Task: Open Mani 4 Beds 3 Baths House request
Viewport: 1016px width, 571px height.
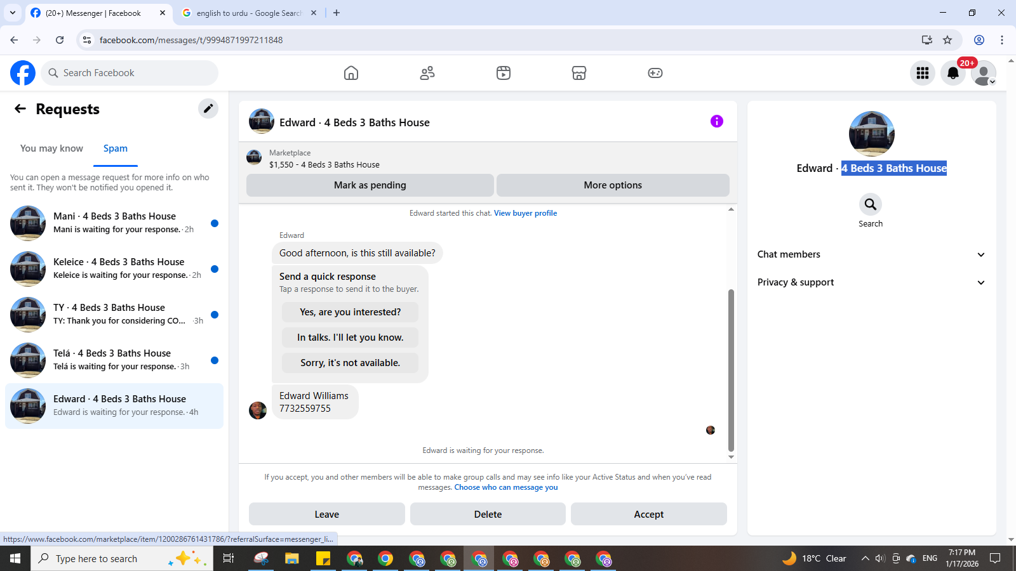Action: (x=114, y=223)
